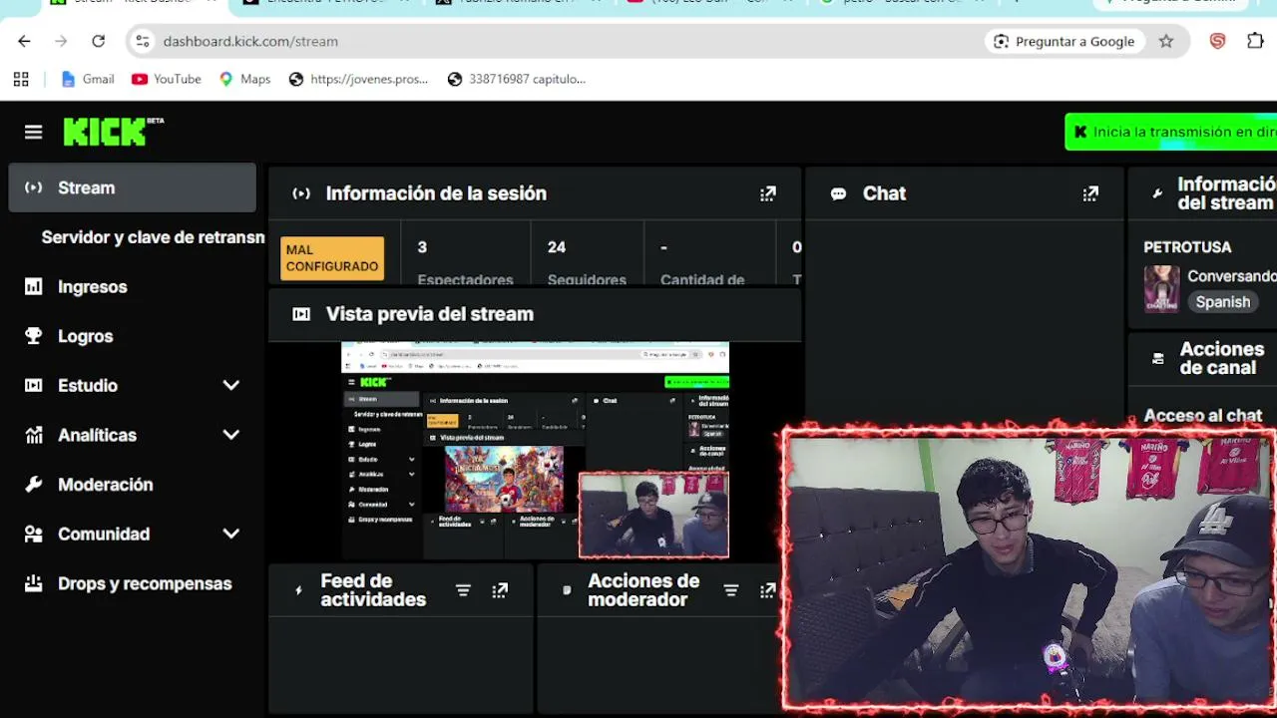Click the Spanish language tag

1222,302
